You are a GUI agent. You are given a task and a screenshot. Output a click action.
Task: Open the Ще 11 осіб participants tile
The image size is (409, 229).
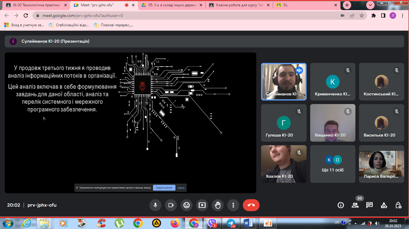tap(333, 164)
